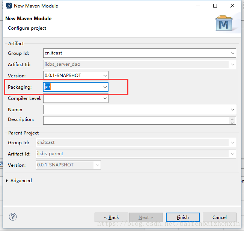Click Description field scroll down arrow
The height and width of the screenshot is (231, 244).
(x=232, y=123)
